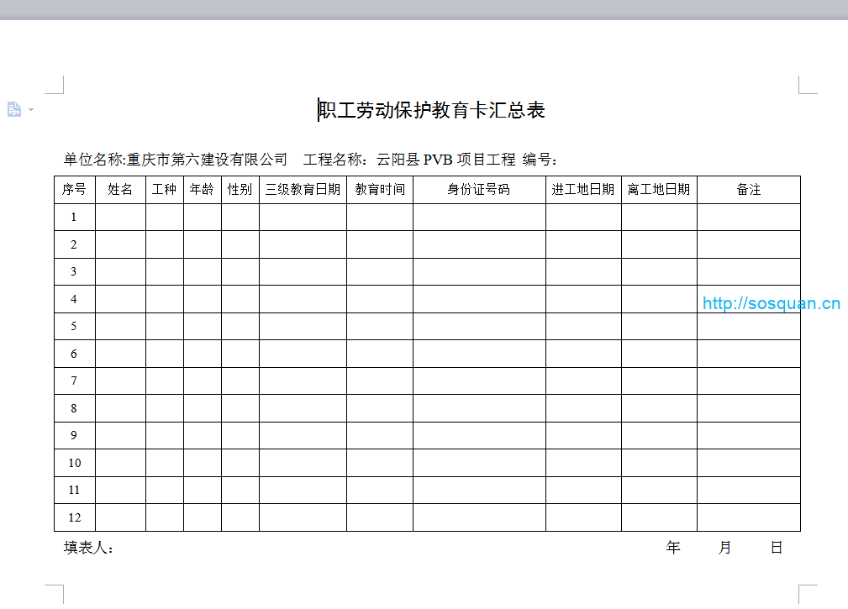Select the 离工地日期 header cell
Viewport: 848px width, 609px height.
click(658, 190)
